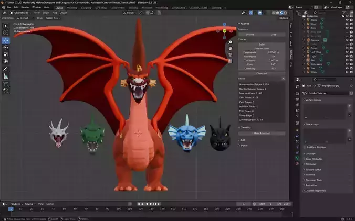Open the File menu

coord(9,7)
